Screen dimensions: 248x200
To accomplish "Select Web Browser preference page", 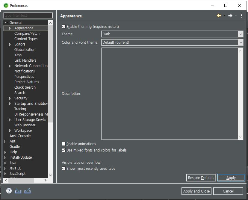I will coord(25,125).
